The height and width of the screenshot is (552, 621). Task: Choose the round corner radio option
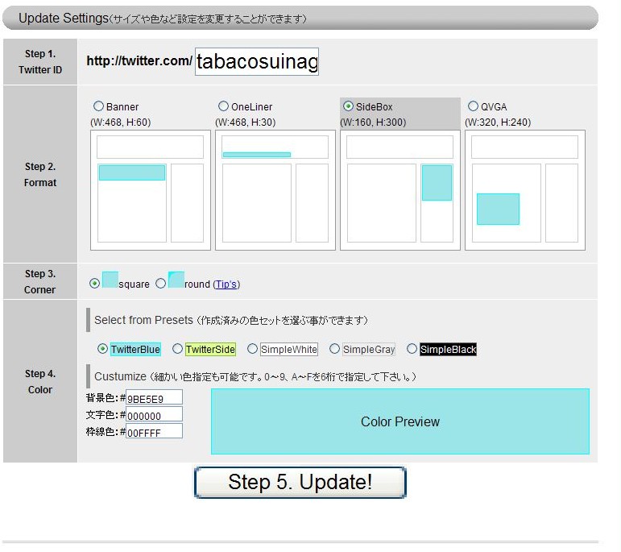pyautogui.click(x=160, y=284)
